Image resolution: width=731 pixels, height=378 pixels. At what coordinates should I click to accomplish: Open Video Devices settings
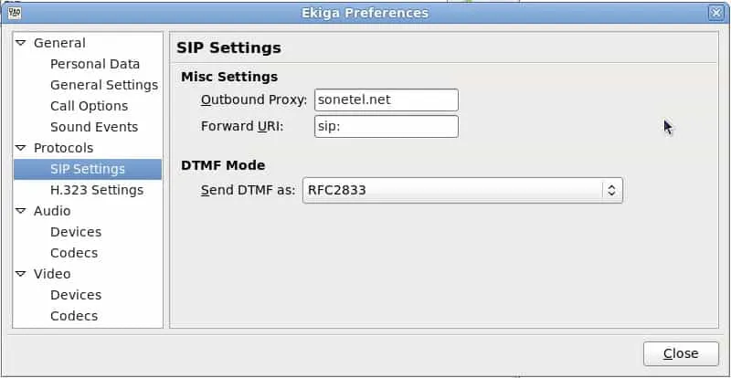(76, 295)
